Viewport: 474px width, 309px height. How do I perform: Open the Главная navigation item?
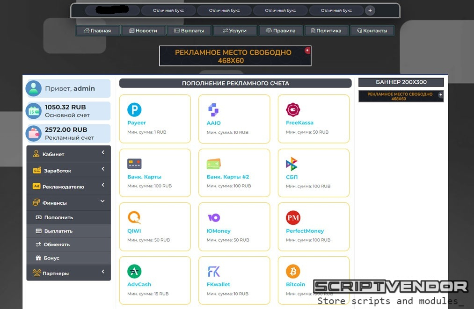[x=97, y=30]
